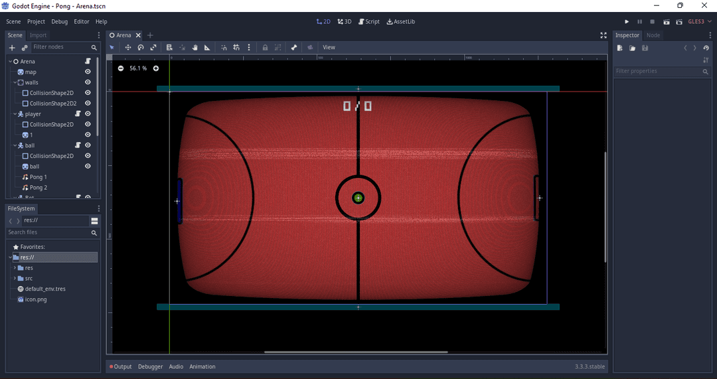Image resolution: width=717 pixels, height=379 pixels.
Task: Switch to the Node tab
Action: (653, 35)
